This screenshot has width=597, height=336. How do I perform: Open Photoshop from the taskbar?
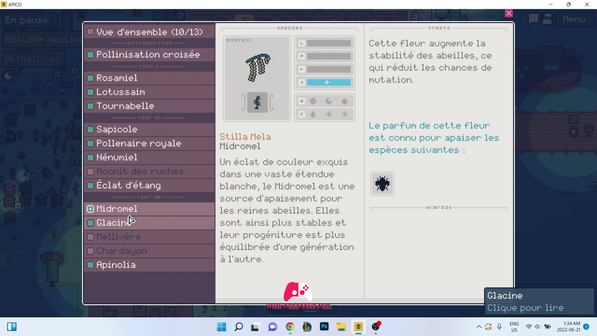(324, 327)
